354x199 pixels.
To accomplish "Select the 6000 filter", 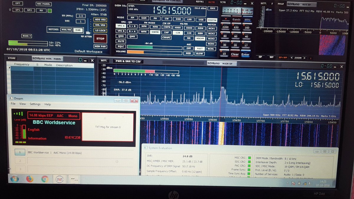I will pos(189,28).
